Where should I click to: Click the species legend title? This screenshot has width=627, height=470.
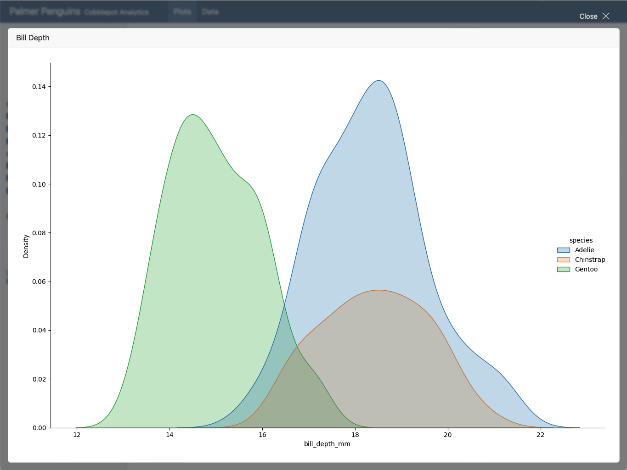pos(581,240)
